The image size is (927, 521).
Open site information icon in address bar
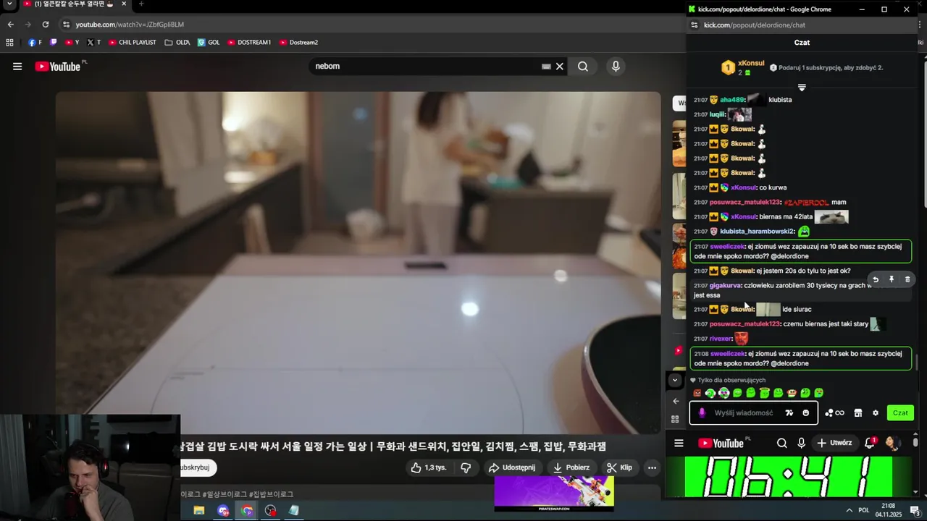[x=66, y=25]
